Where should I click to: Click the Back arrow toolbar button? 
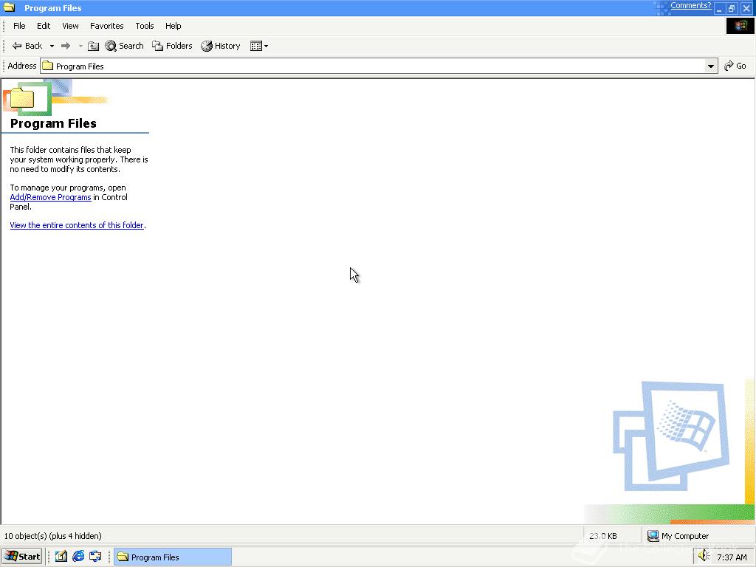27,46
